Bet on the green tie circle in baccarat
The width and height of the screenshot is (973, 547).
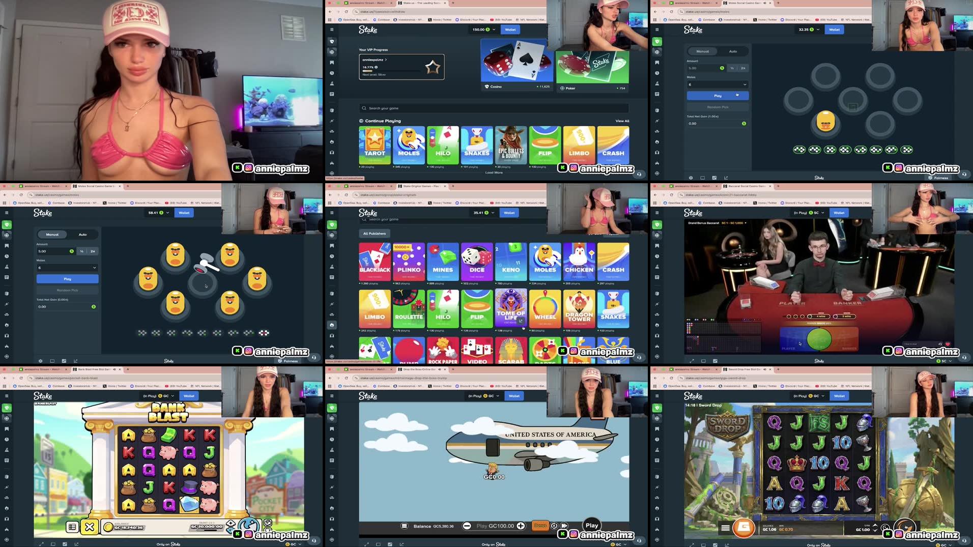[819, 339]
